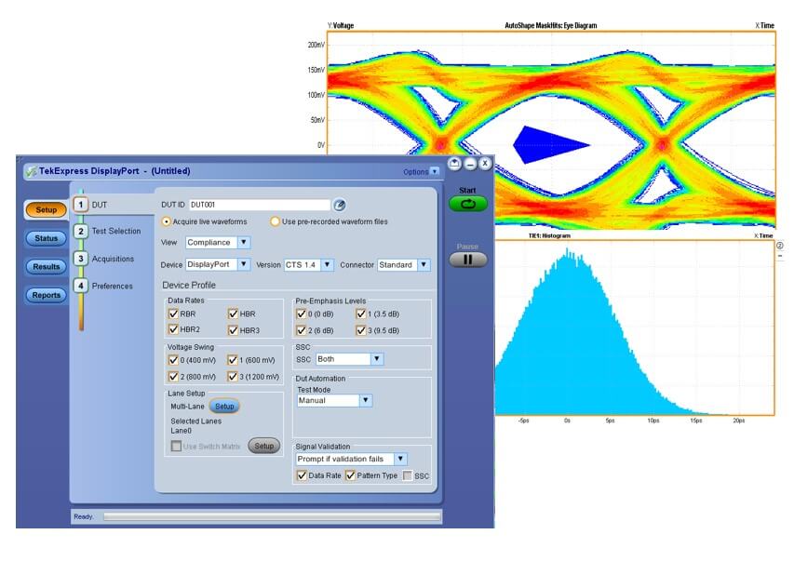This screenshot has width=794, height=561.
Task: Click the Pause control icon
Action: point(468,259)
